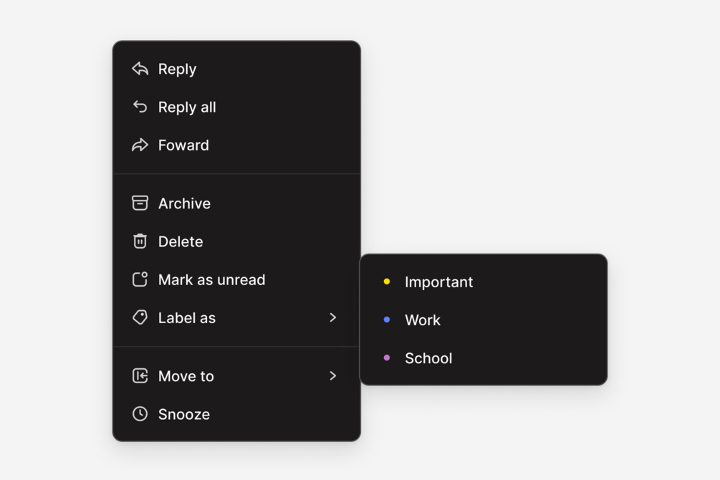Viewport: 720px width, 480px height.
Task: Click the Move to folder icon
Action: point(140,376)
